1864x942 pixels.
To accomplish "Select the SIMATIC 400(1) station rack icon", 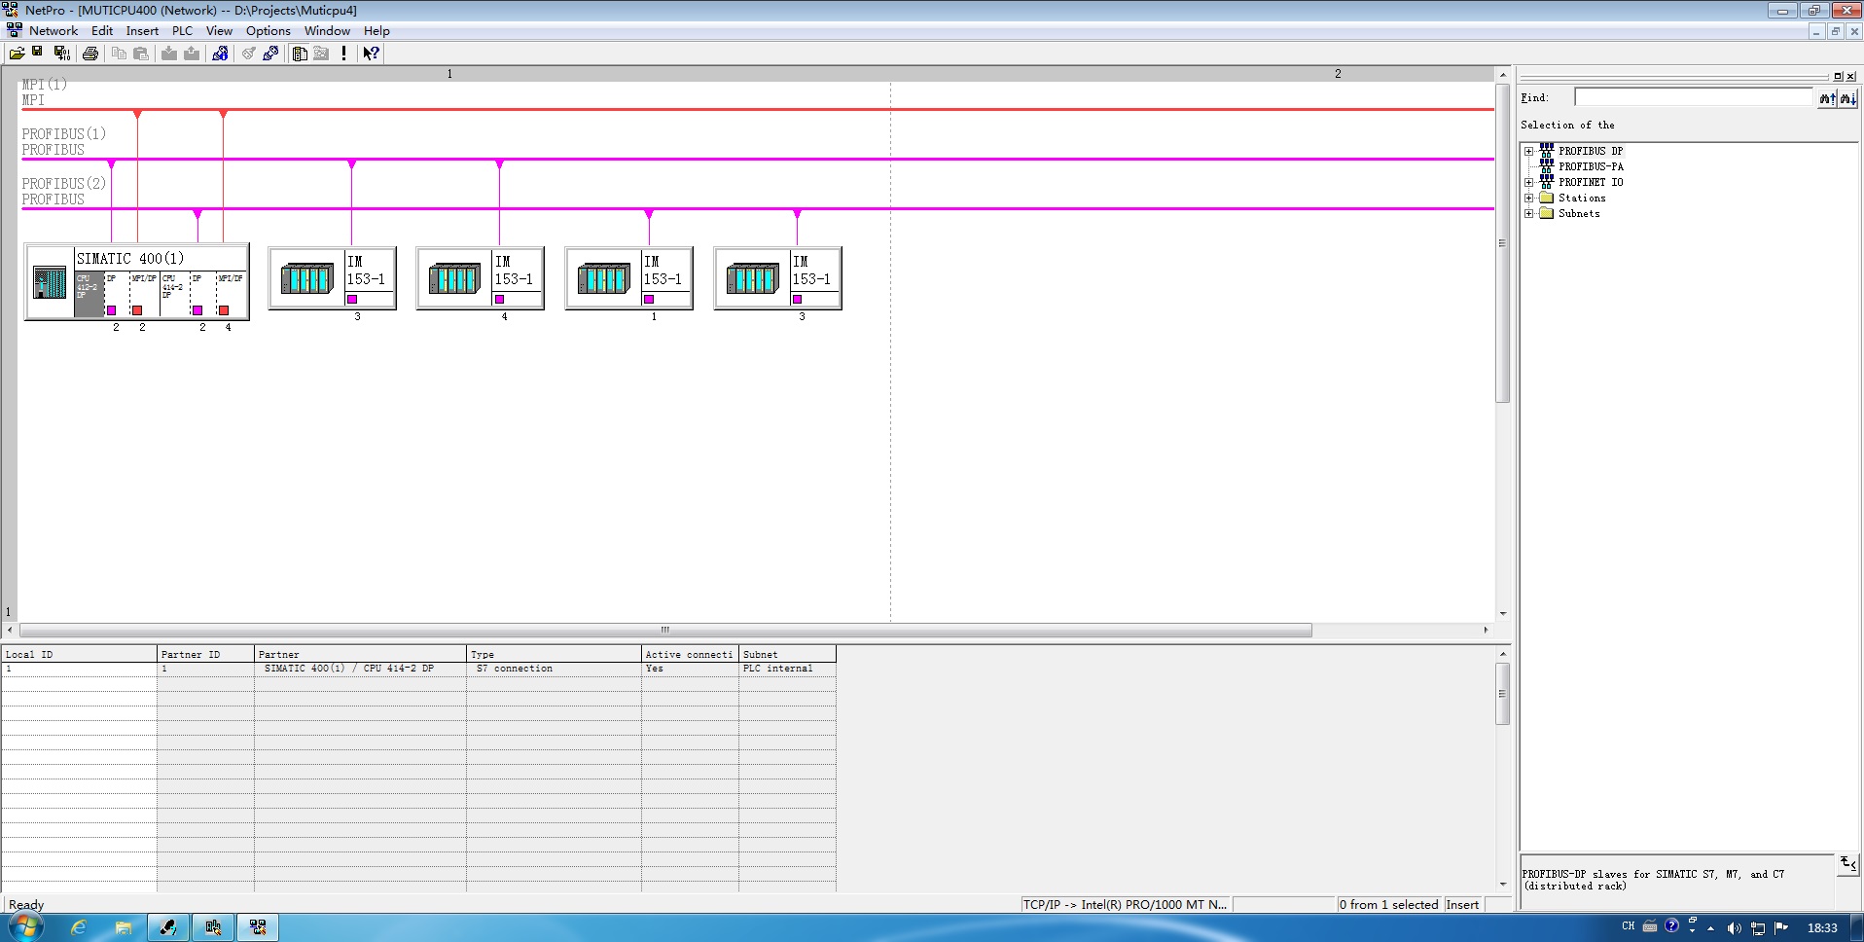I will coord(50,282).
